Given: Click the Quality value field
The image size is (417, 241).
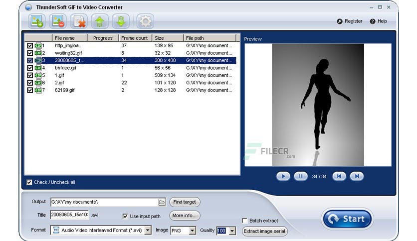Looking at the screenshot, I should pyautogui.click(x=222, y=231).
